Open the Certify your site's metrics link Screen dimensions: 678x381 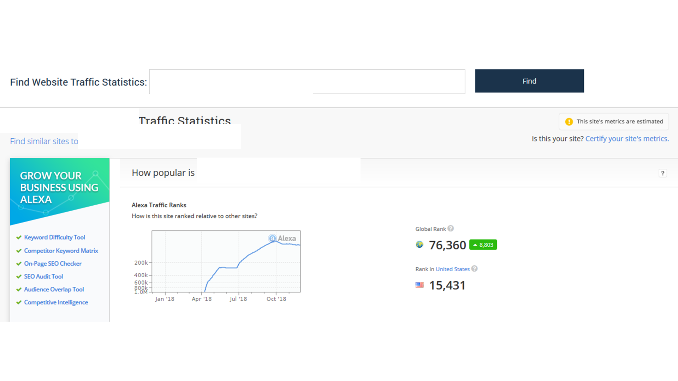point(627,139)
